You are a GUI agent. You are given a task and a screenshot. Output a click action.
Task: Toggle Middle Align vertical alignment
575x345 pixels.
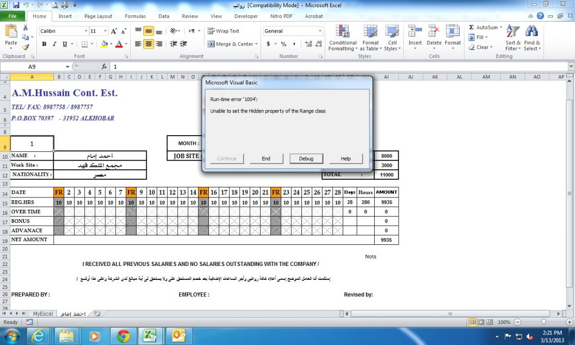[149, 31]
